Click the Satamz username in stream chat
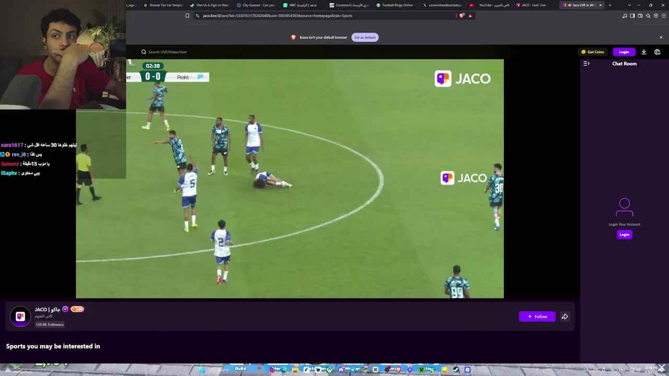The height and width of the screenshot is (376, 669). [x=10, y=164]
